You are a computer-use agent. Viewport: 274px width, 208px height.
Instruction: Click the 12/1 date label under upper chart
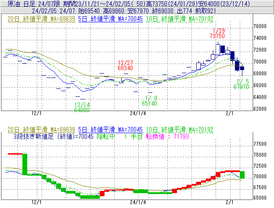(x=36, y=113)
